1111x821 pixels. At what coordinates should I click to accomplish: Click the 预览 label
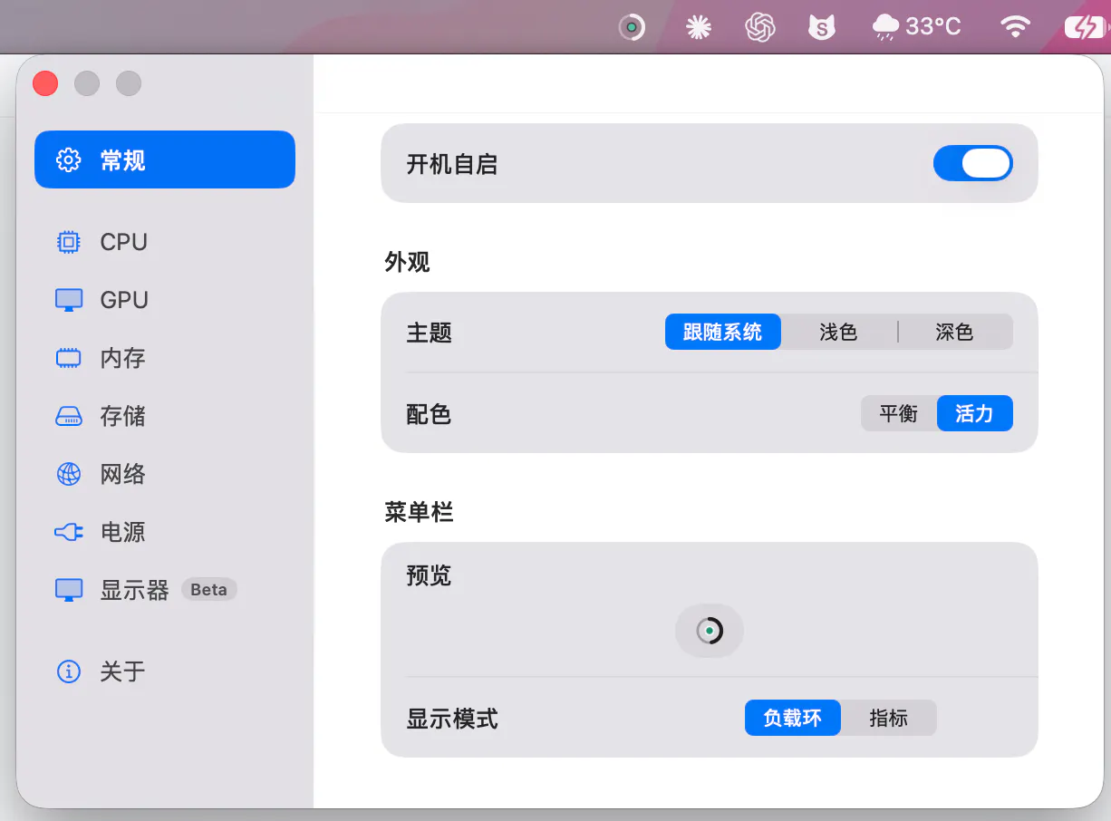coord(430,575)
